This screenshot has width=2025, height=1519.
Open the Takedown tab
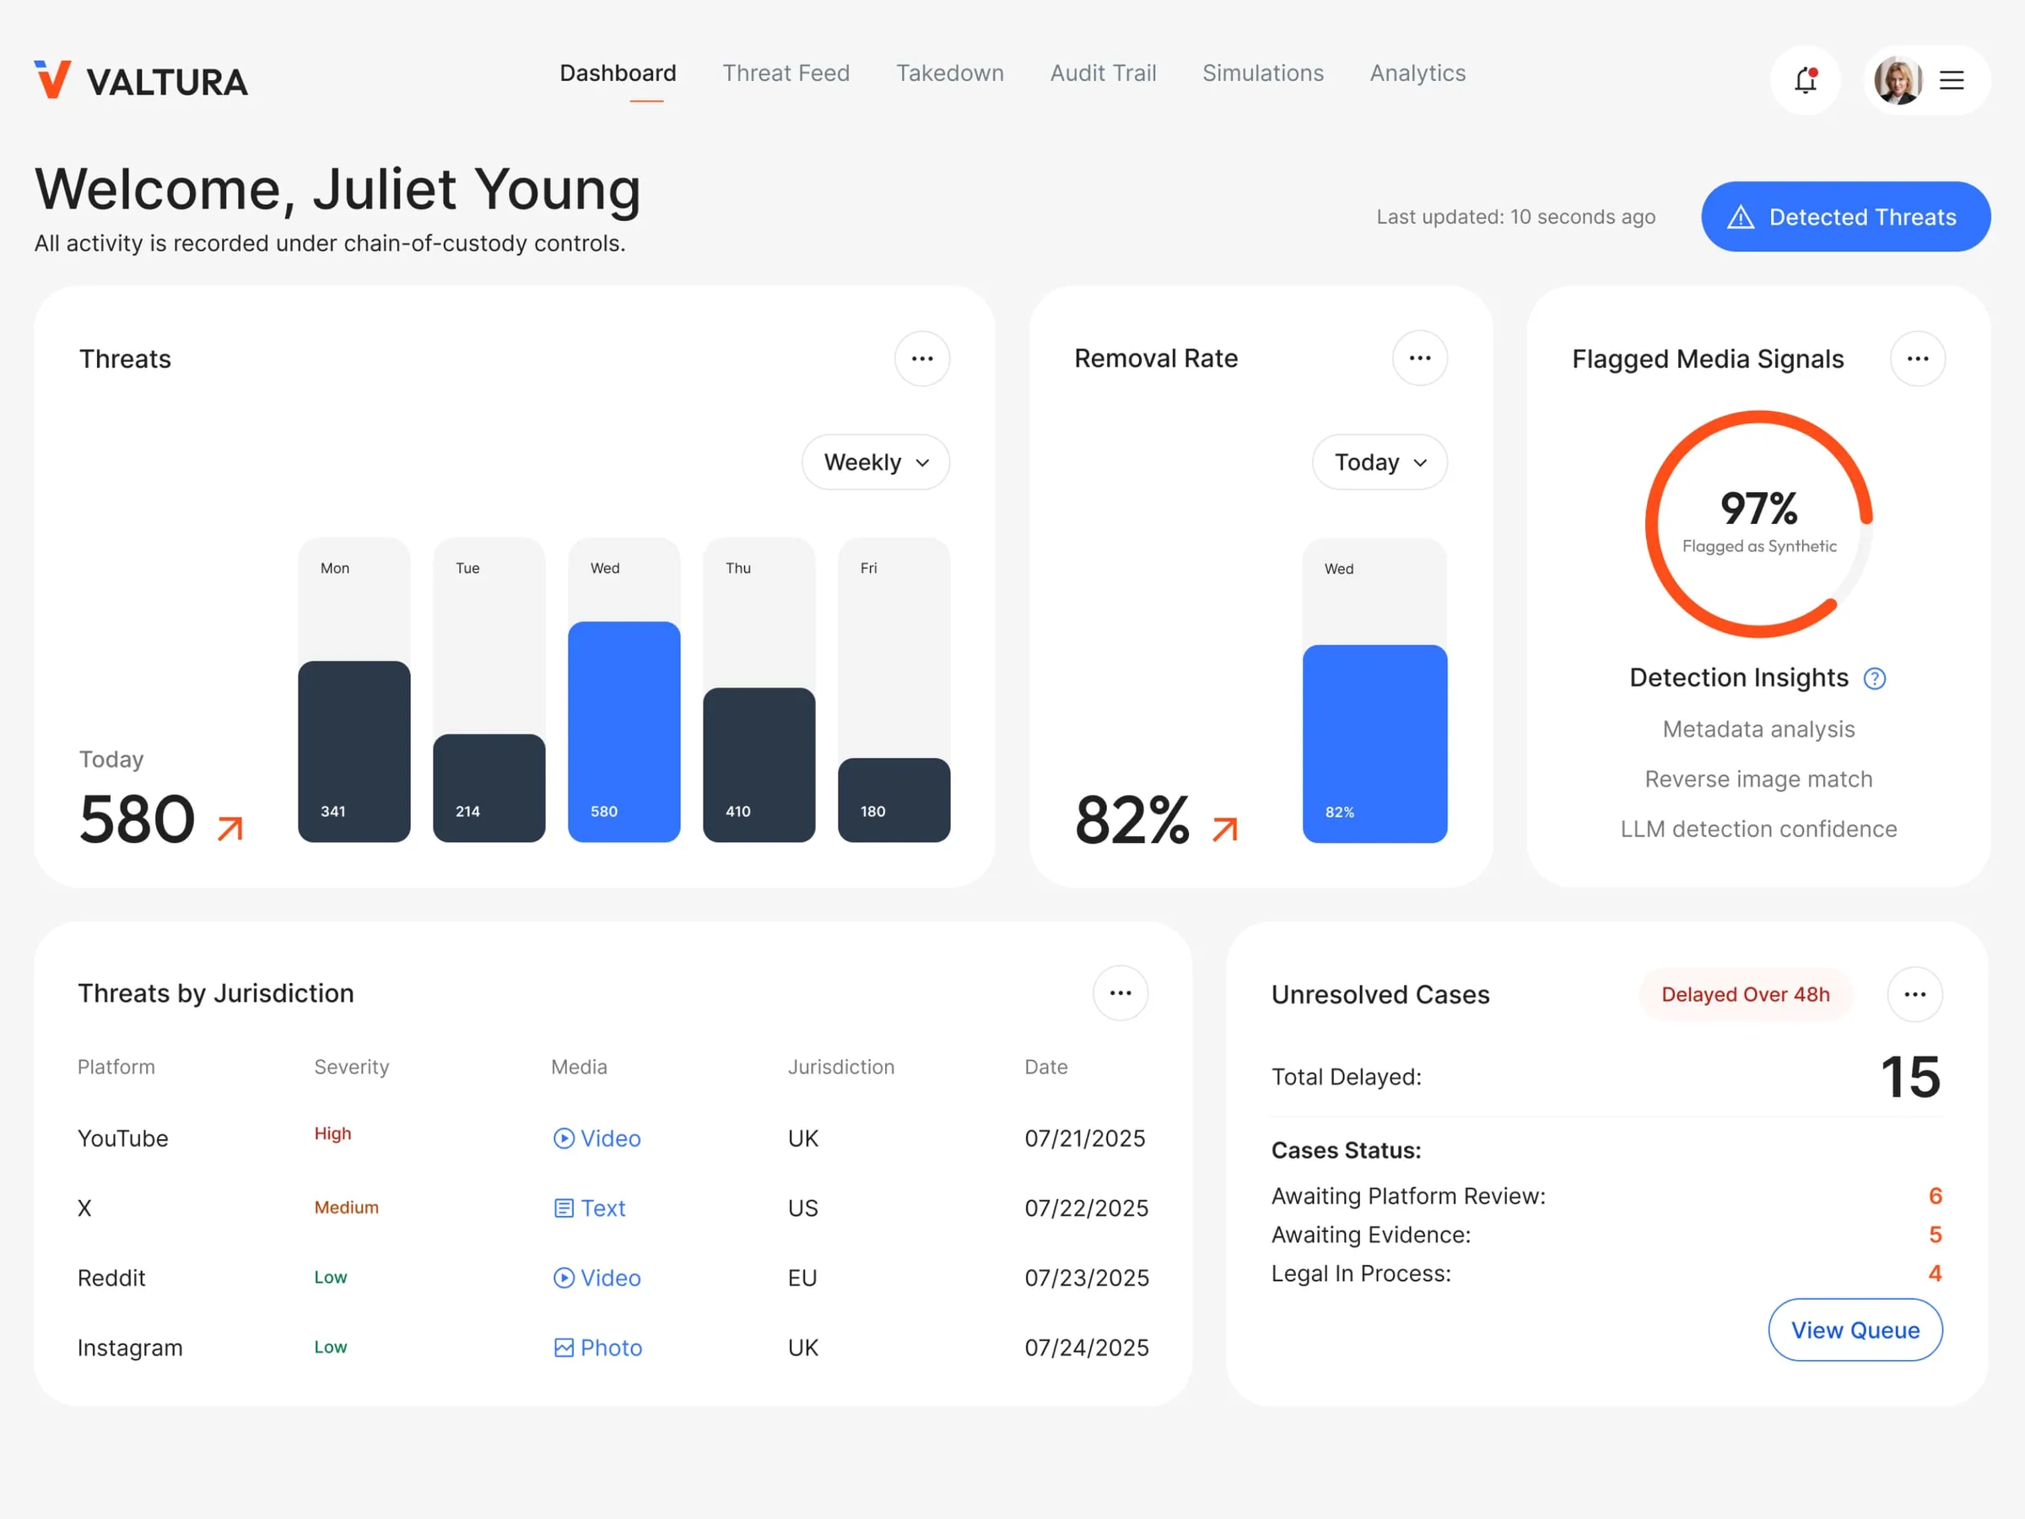pos(950,73)
